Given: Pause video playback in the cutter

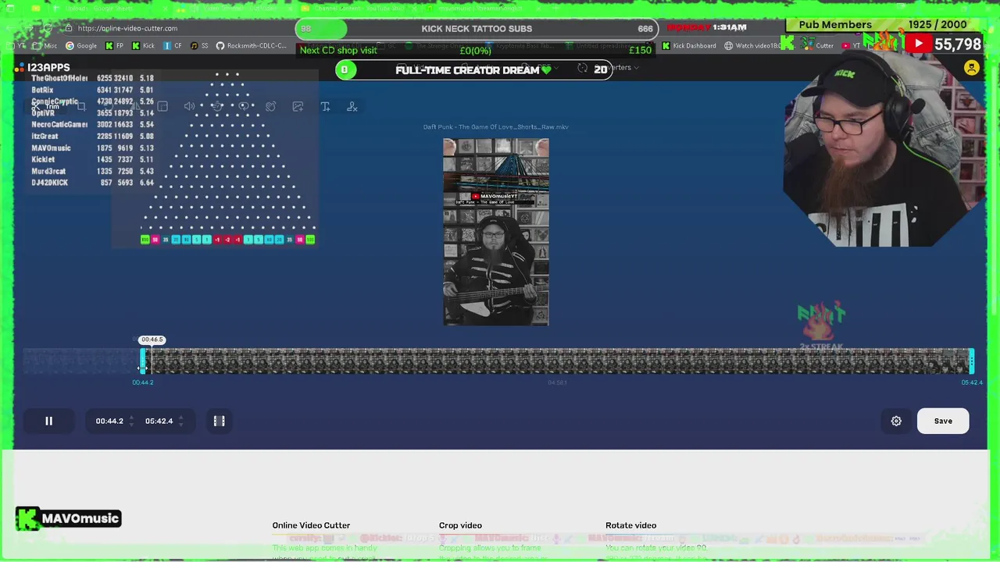Looking at the screenshot, I should point(48,421).
